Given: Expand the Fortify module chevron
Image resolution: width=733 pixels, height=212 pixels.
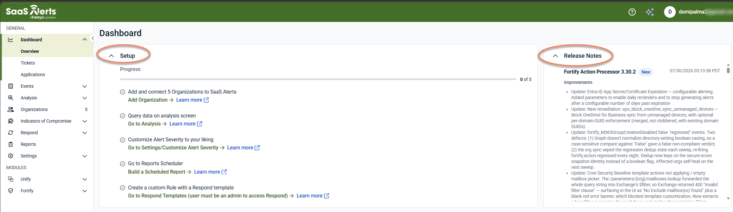Looking at the screenshot, I should [x=85, y=191].
